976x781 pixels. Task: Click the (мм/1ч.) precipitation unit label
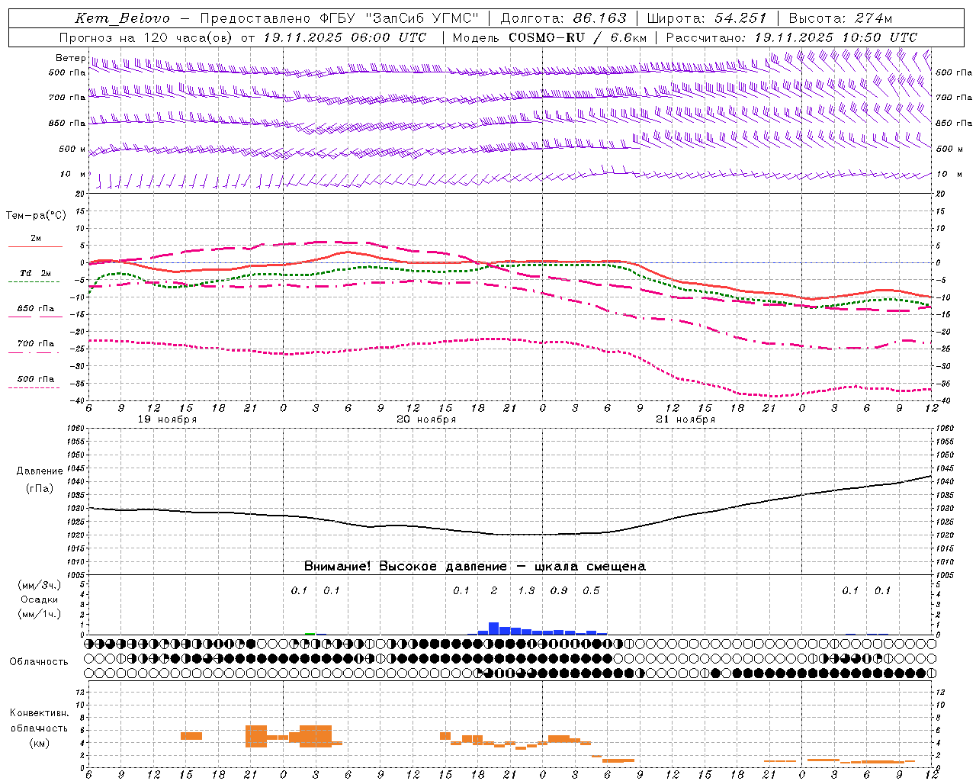(39, 614)
